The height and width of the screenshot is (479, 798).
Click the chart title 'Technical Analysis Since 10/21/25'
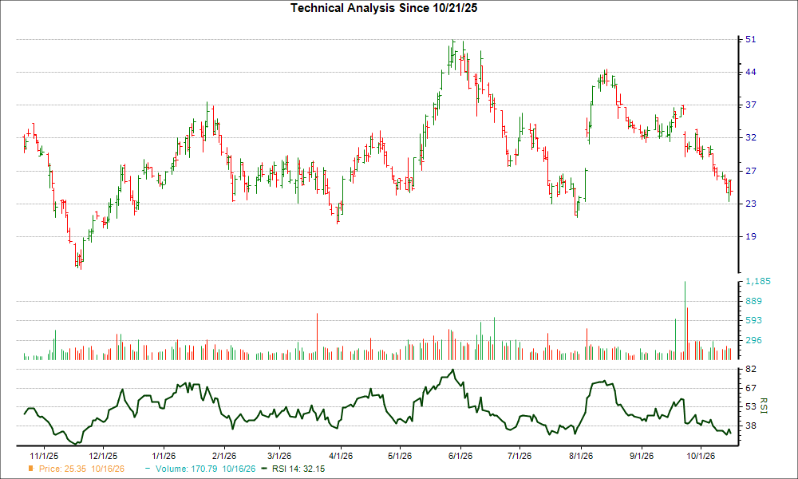384,8
